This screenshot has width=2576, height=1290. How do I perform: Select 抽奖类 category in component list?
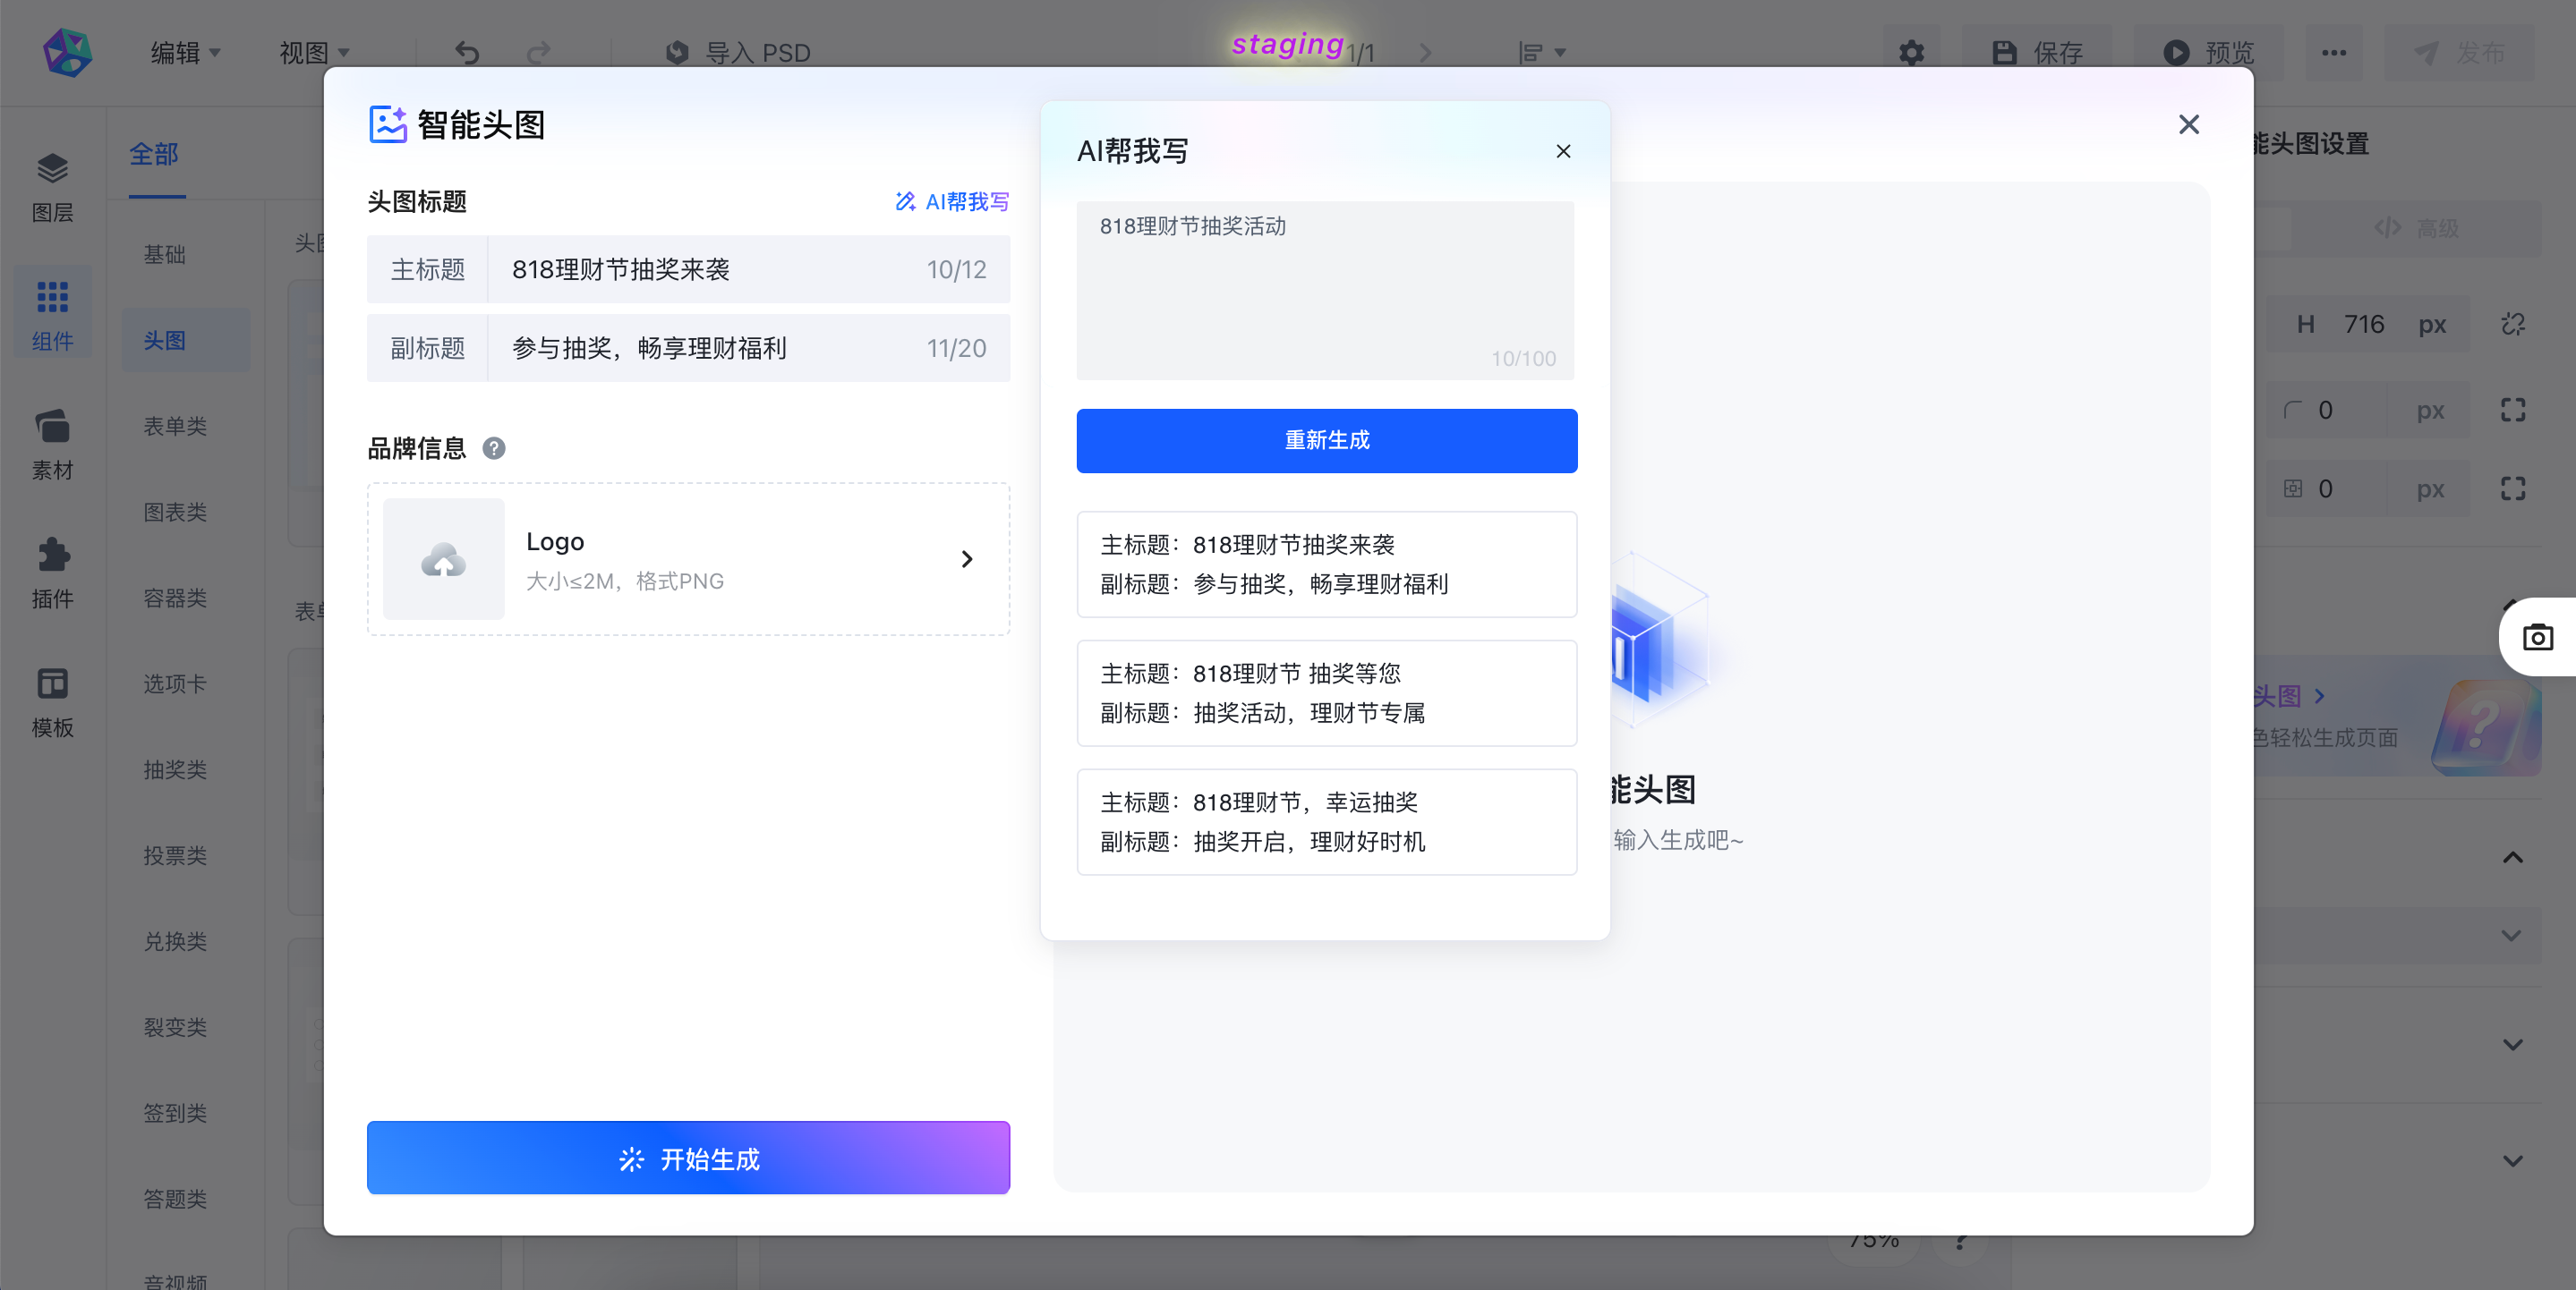[175, 769]
